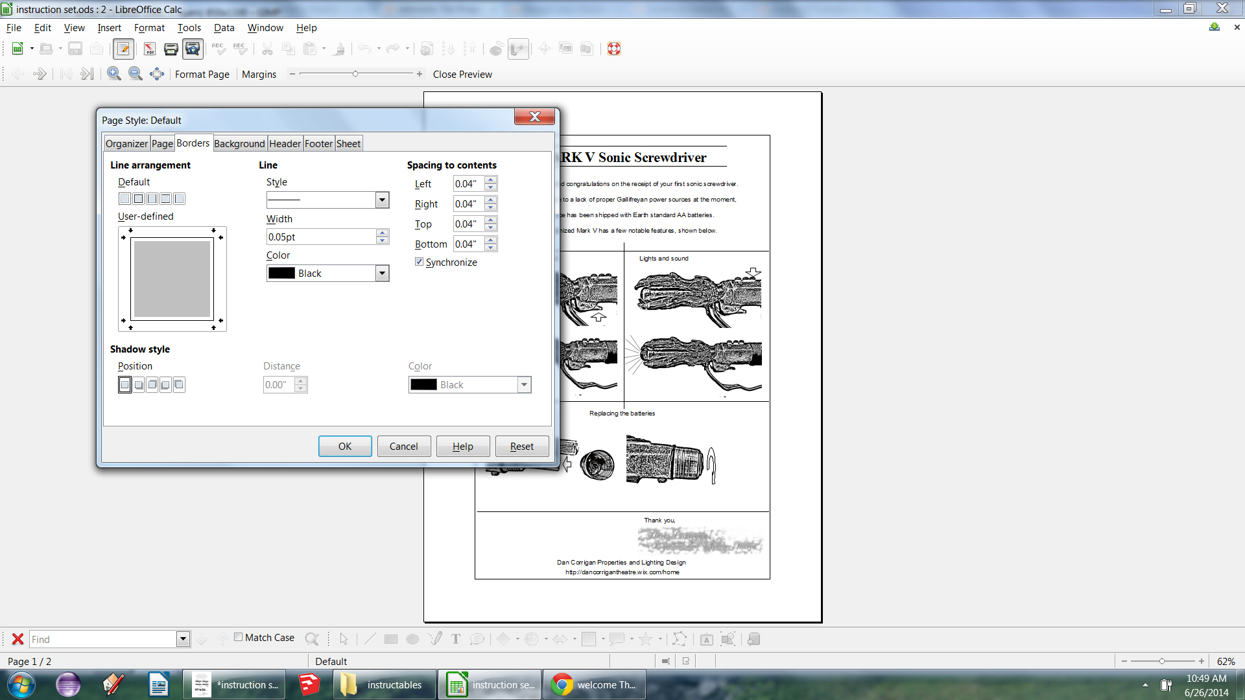Enable the Match Case checkbox
Screen dimensions: 1245x700
[239, 637]
